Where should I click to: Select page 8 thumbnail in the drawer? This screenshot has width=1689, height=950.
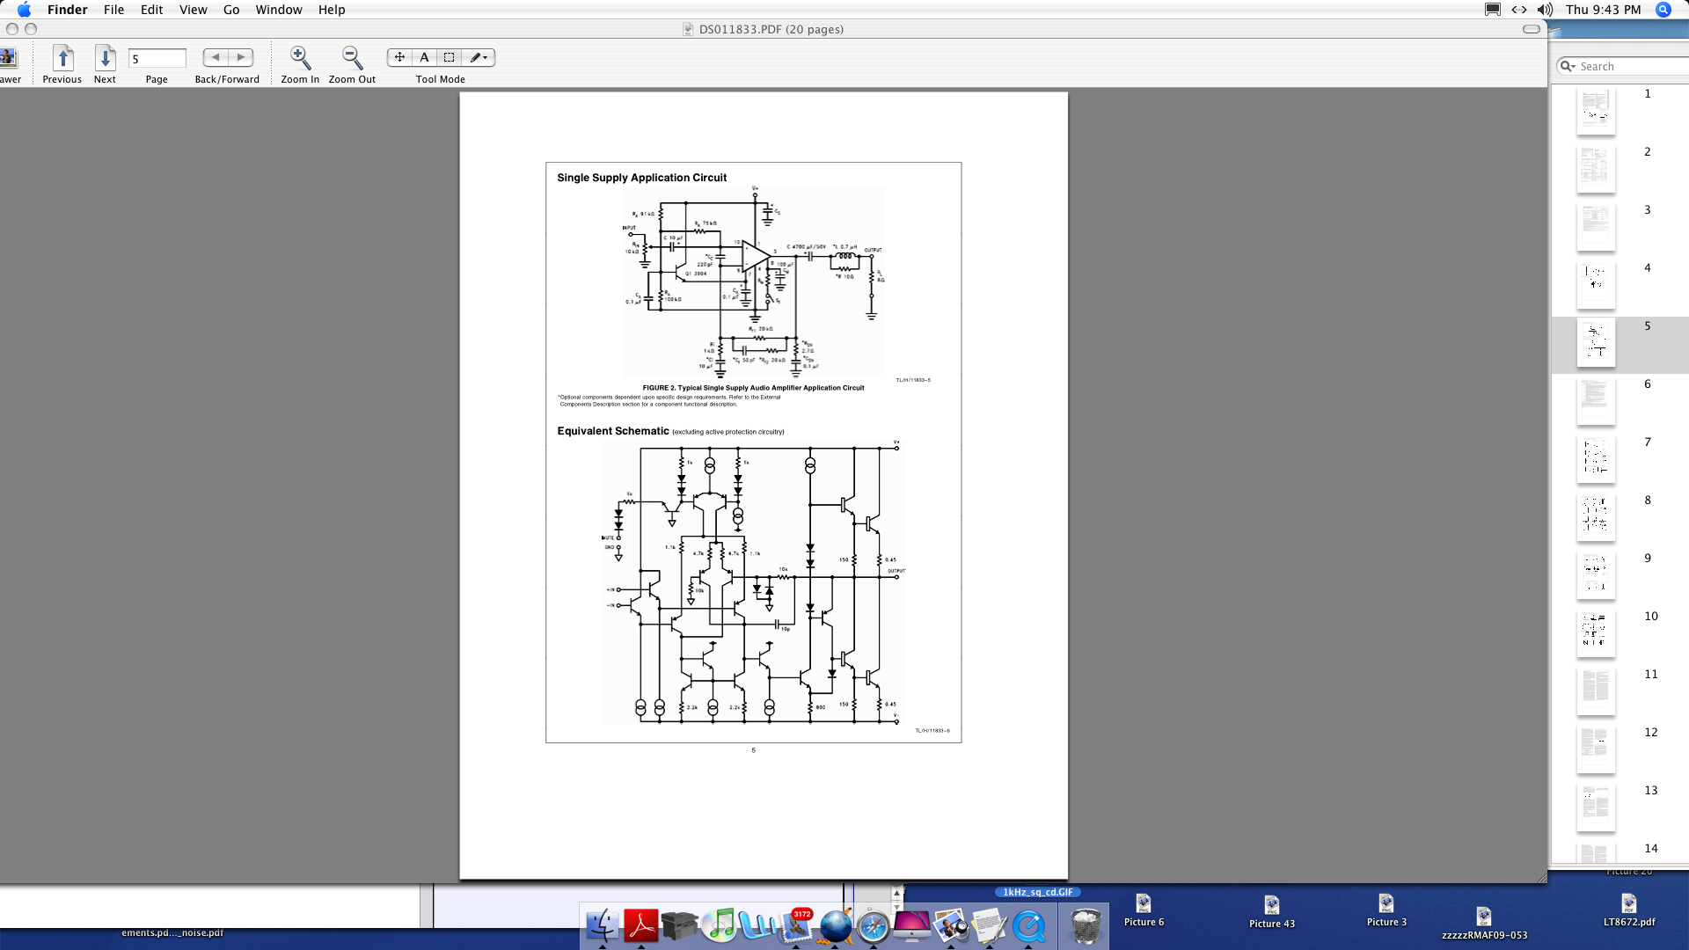pos(1596,517)
